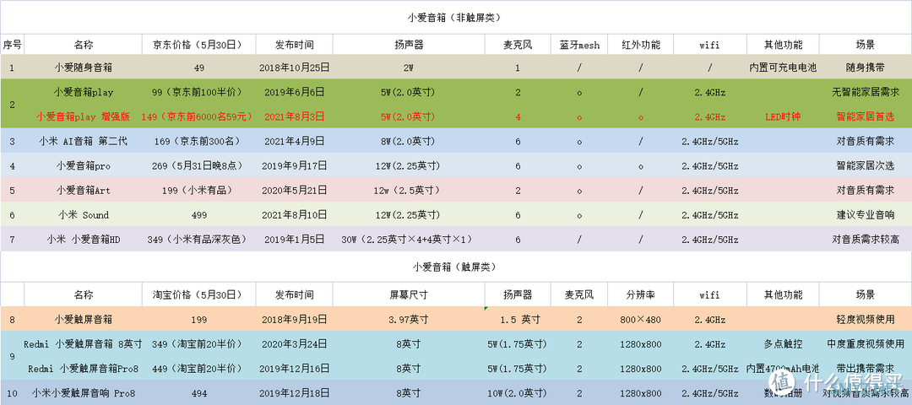Click the title cell '小爱音箱（非触屏类）'
912x405 pixels.
[455, 17]
